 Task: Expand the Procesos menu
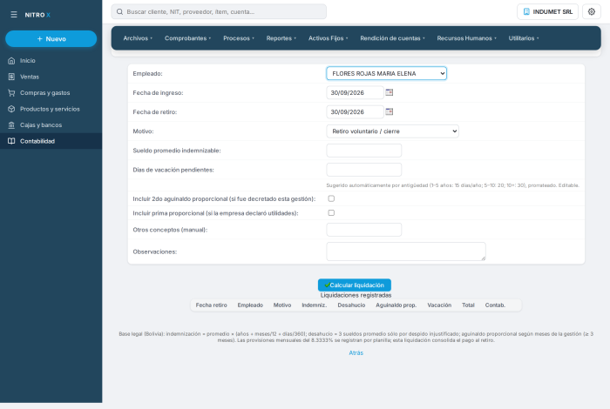coord(239,38)
